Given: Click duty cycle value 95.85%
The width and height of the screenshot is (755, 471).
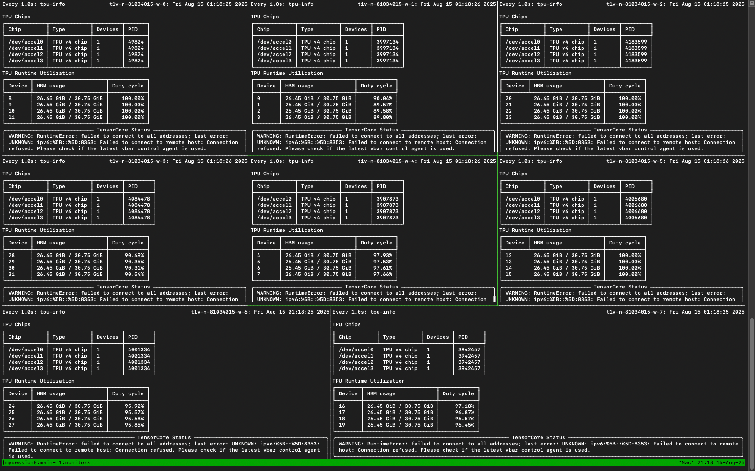Looking at the screenshot, I should [x=134, y=425].
